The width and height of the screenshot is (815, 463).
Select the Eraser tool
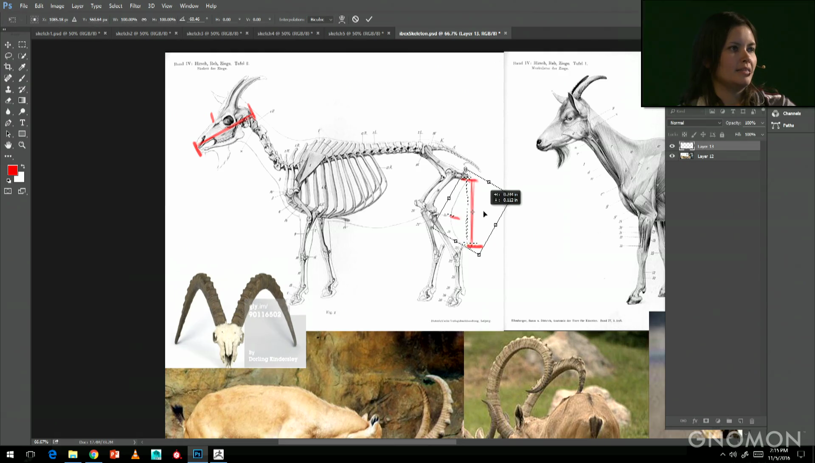(x=8, y=100)
